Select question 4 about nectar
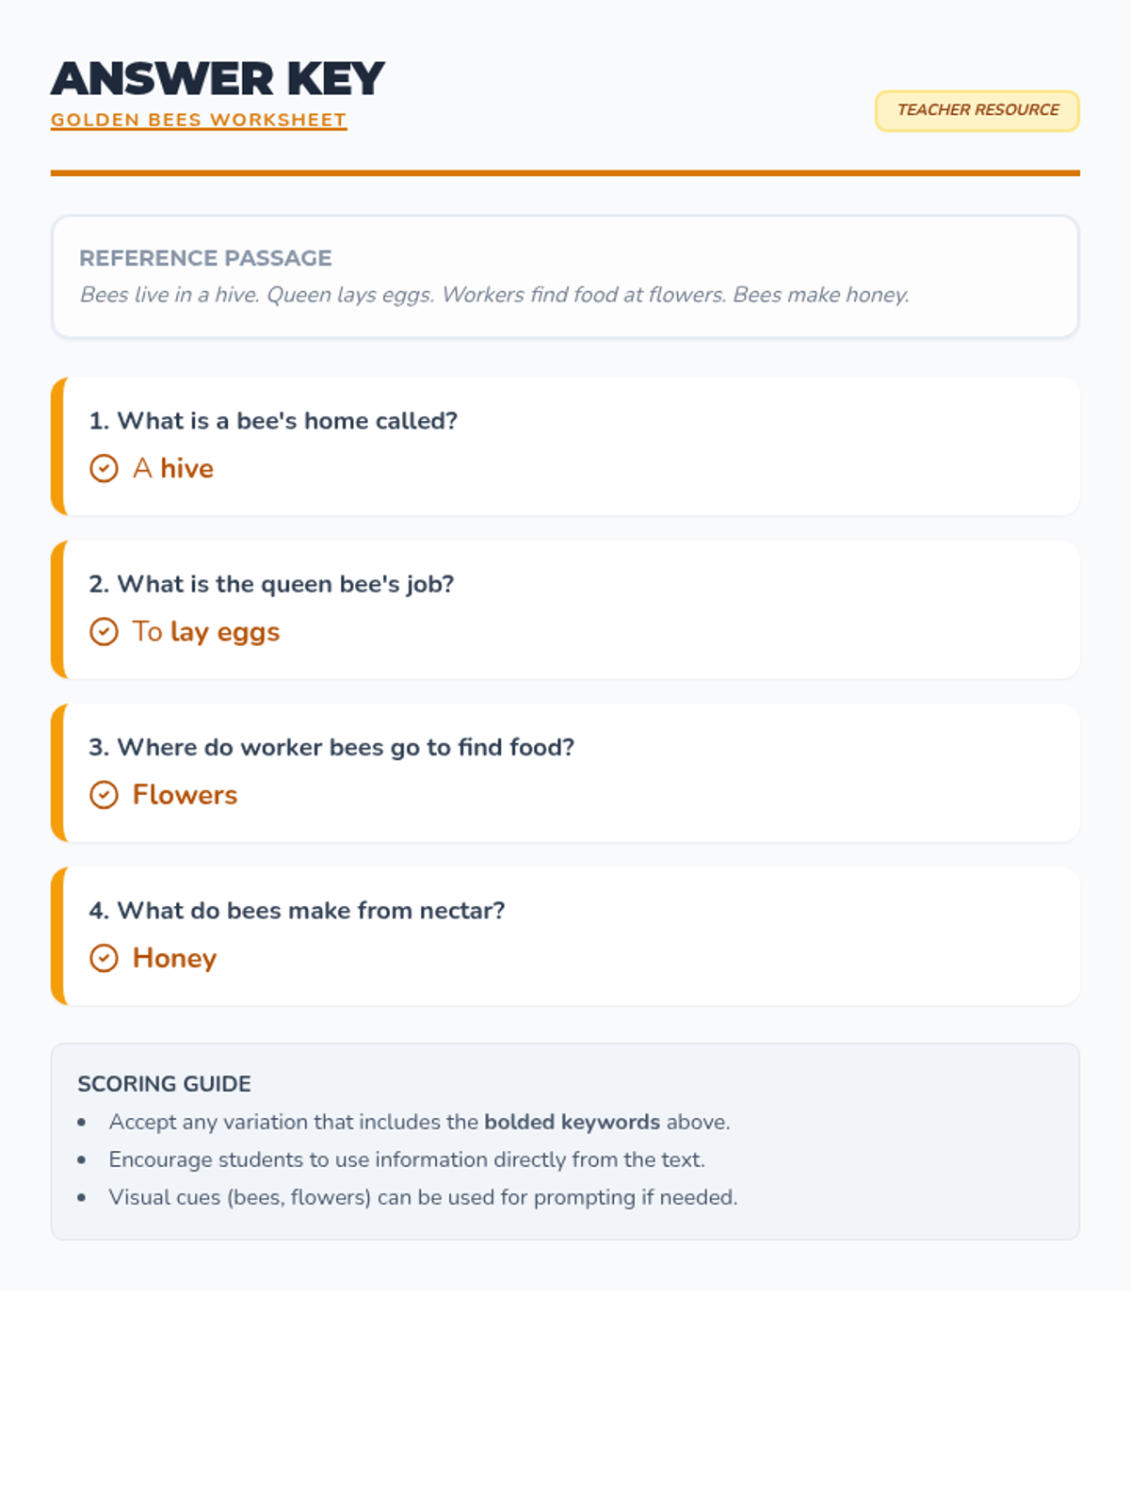 tap(297, 911)
